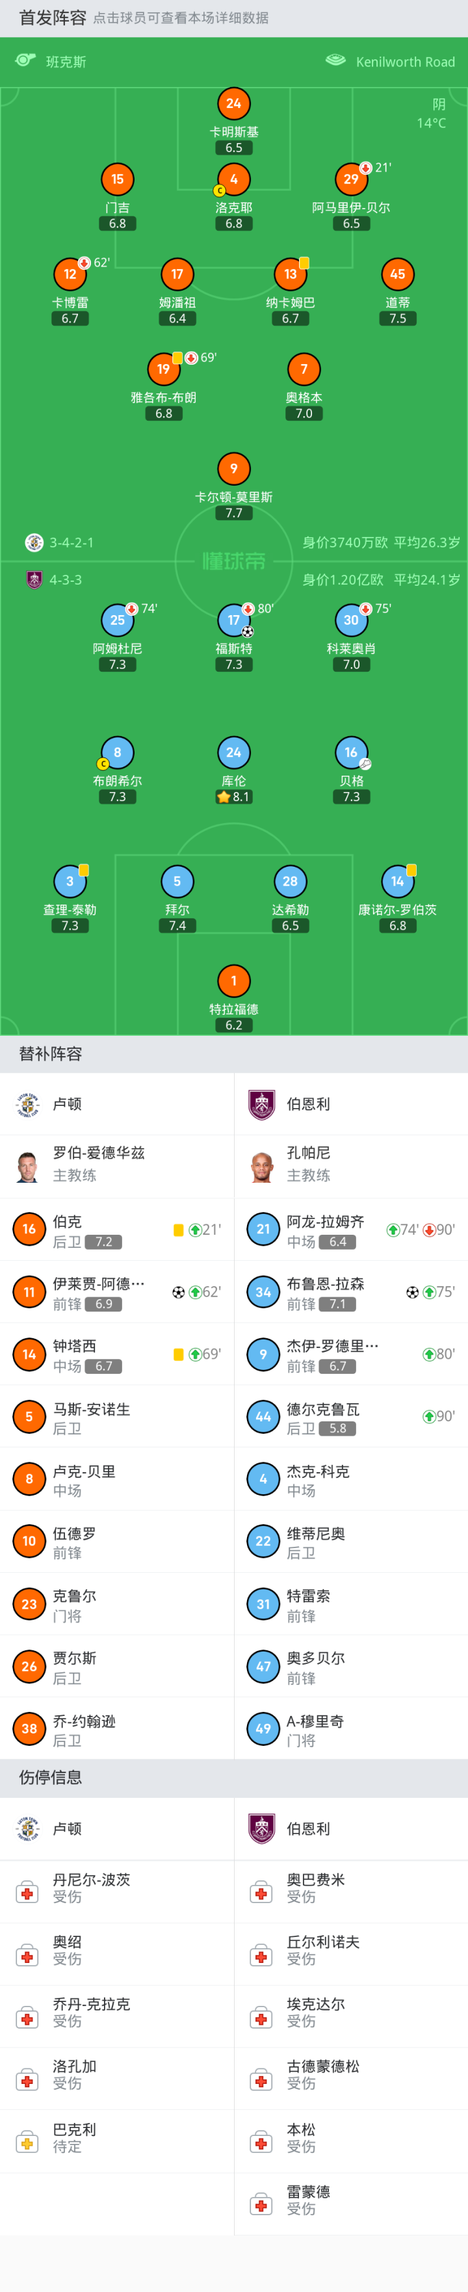Tap goalkeeper 特拉福德 number 1 icon
The width and height of the screenshot is (468, 2292).
point(234,981)
